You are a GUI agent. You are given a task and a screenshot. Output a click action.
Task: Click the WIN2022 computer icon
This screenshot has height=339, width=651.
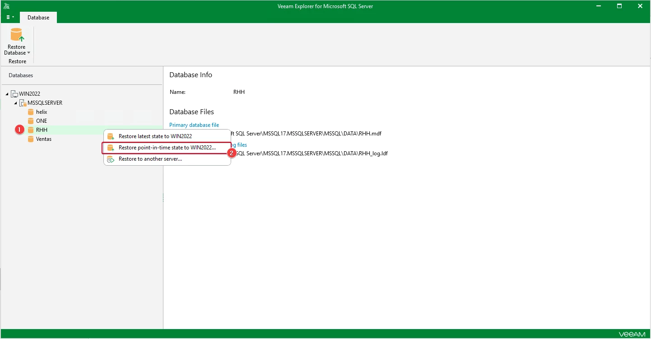pyautogui.click(x=14, y=94)
